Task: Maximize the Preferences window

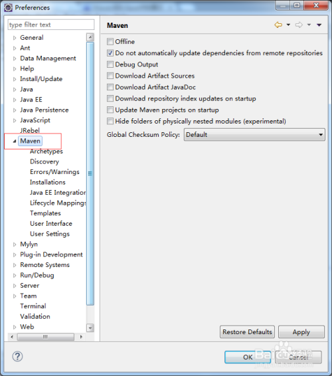Action: [x=297, y=5]
